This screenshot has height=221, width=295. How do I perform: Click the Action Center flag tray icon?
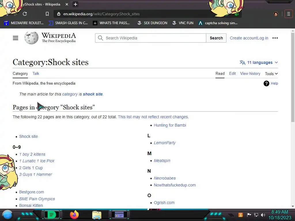pos(249,215)
